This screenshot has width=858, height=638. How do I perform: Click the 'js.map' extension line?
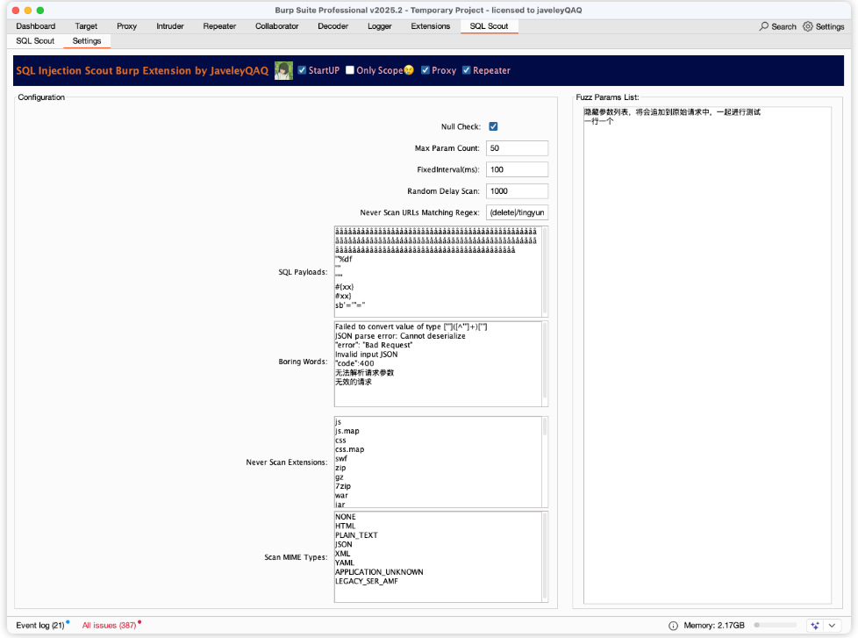pyautogui.click(x=347, y=431)
